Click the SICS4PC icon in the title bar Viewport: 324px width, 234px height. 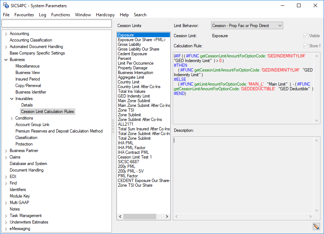(x=5, y=5)
